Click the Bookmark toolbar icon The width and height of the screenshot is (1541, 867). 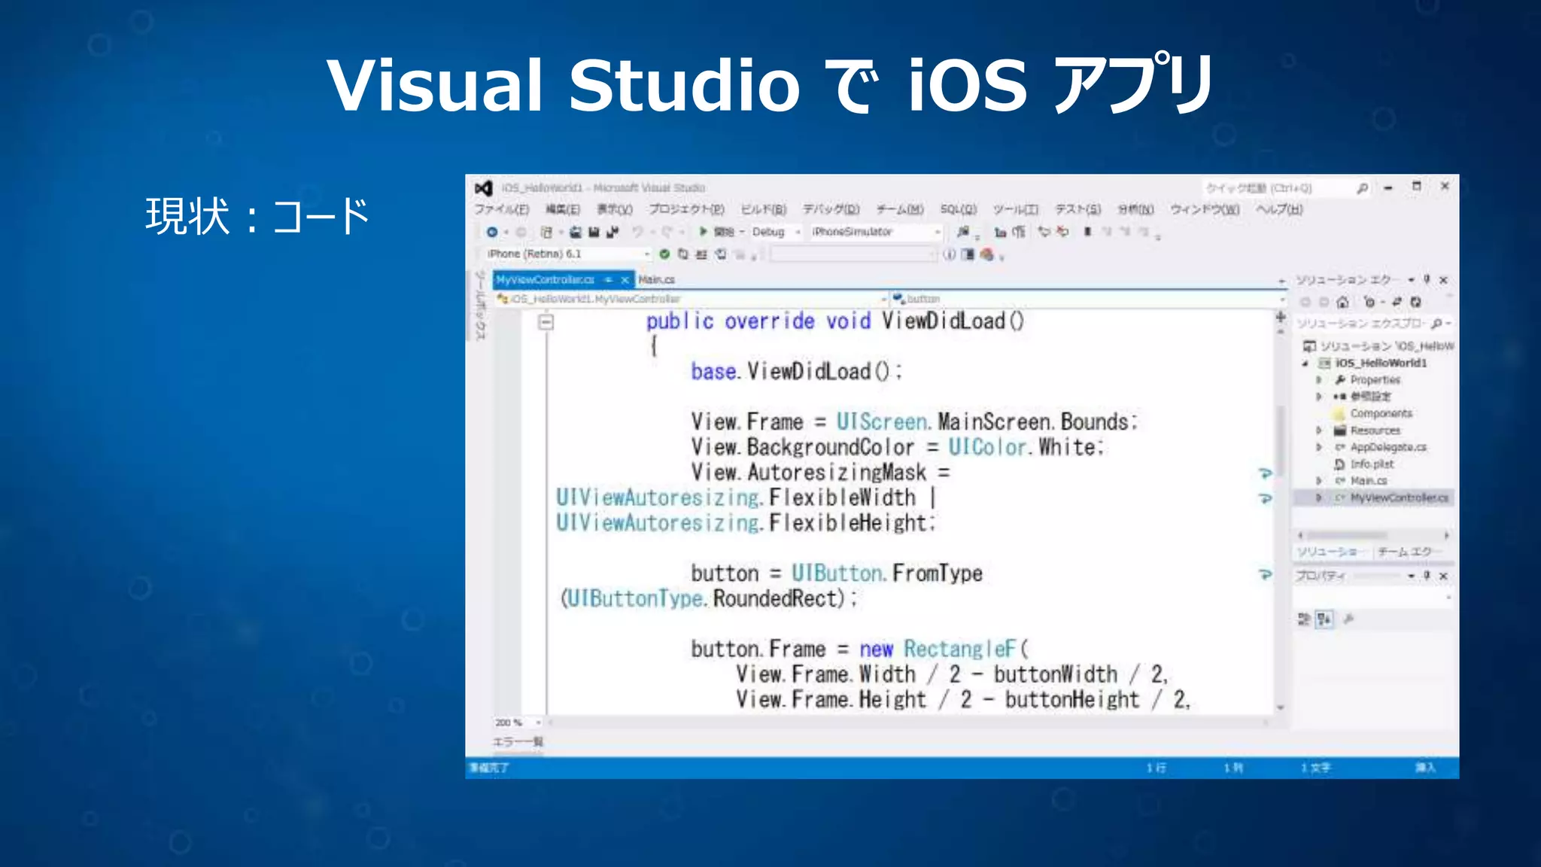point(1087,232)
